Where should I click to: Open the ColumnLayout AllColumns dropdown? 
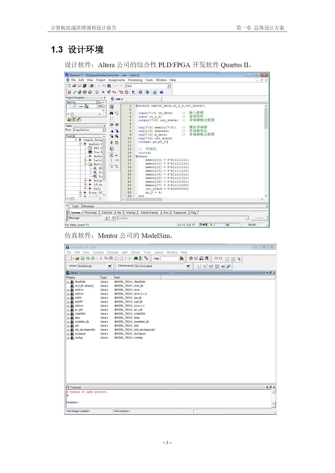188,266
